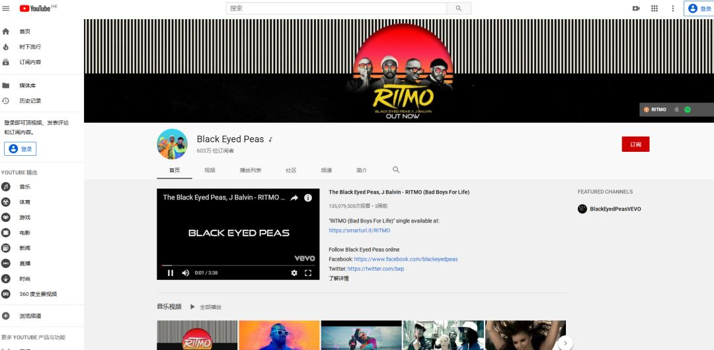Click the video progress bar
The image size is (714, 350).
pos(238,265)
